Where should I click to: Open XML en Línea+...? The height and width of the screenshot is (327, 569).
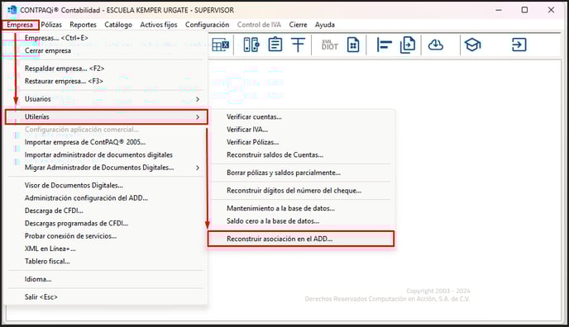point(106,249)
